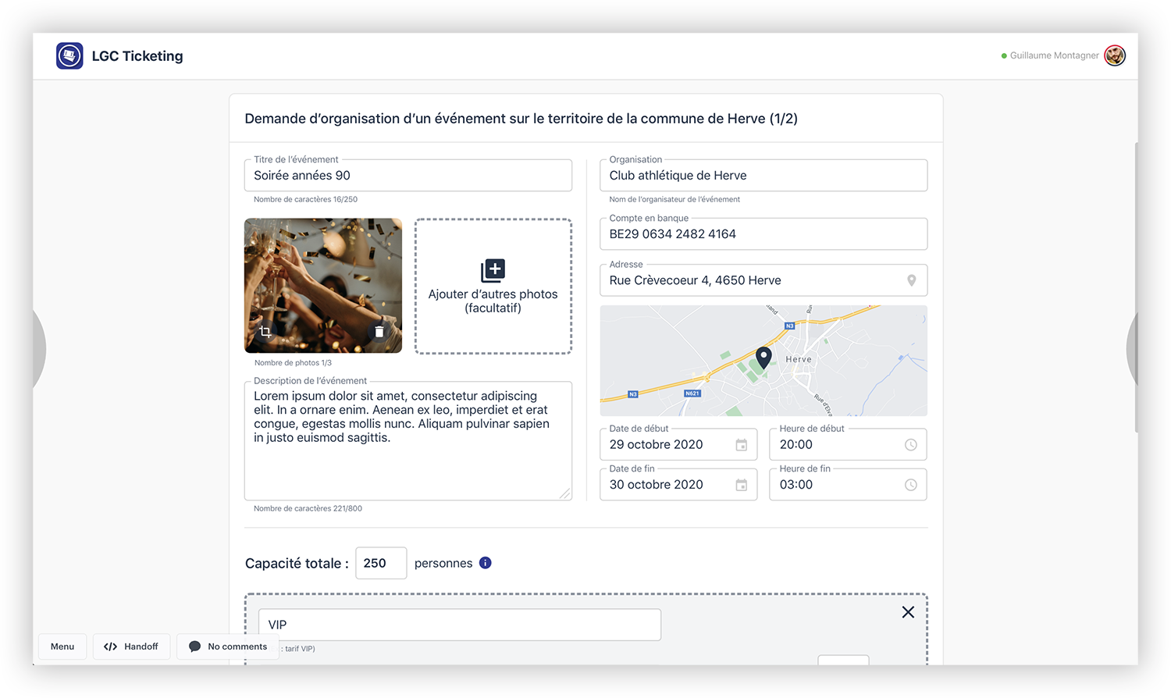This screenshot has width=1171, height=698.
Task: Click the add-photos plus icon
Action: pyautogui.click(x=493, y=270)
